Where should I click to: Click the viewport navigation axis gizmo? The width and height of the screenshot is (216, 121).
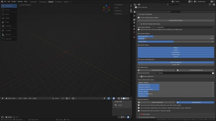click(x=106, y=9)
